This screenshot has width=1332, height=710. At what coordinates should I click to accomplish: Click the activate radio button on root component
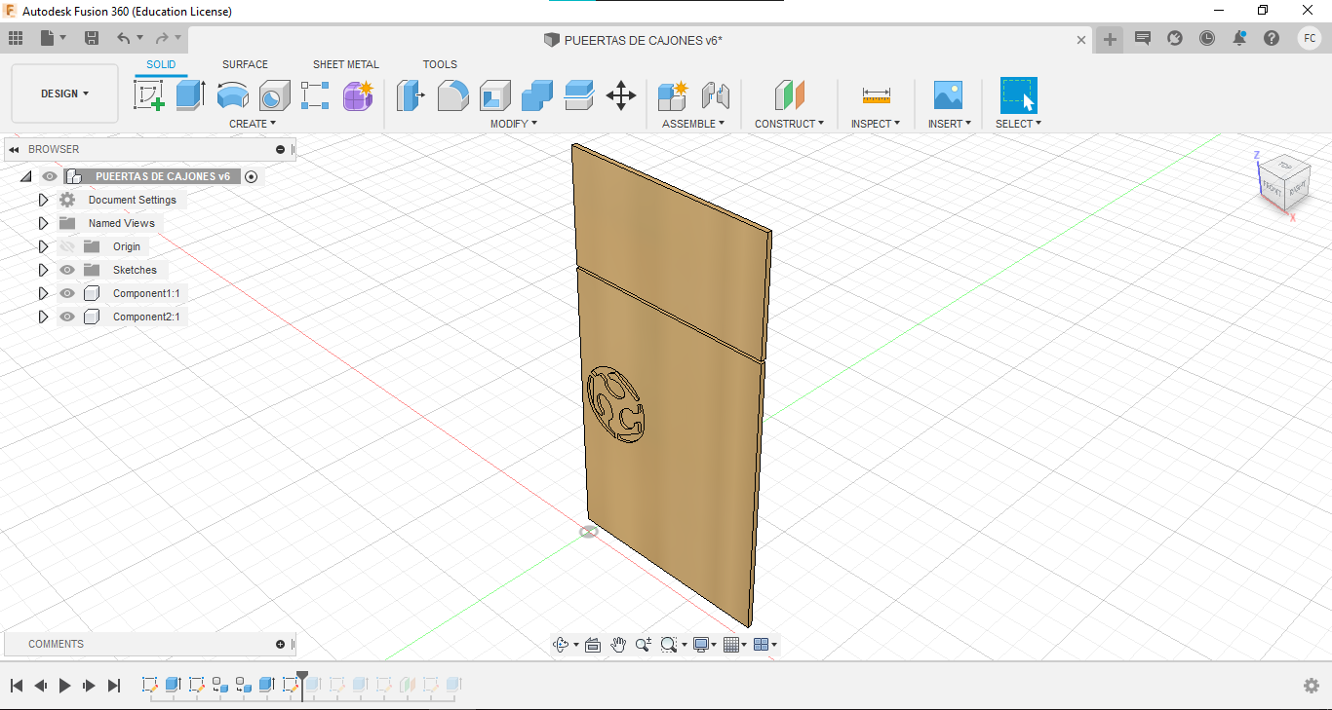tap(252, 176)
